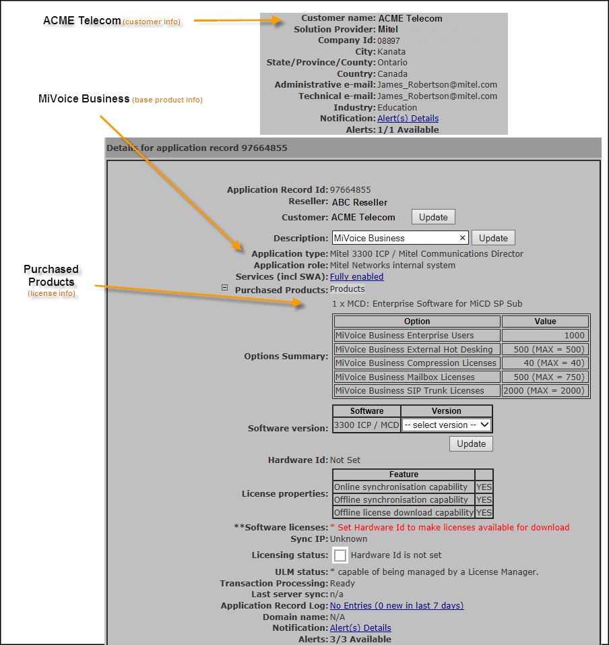Click the Company Id value 08897

pos(389,40)
